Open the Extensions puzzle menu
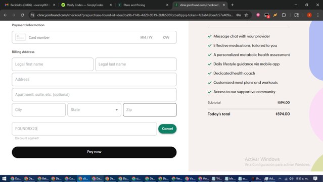The image size is (323, 182). click(x=284, y=15)
